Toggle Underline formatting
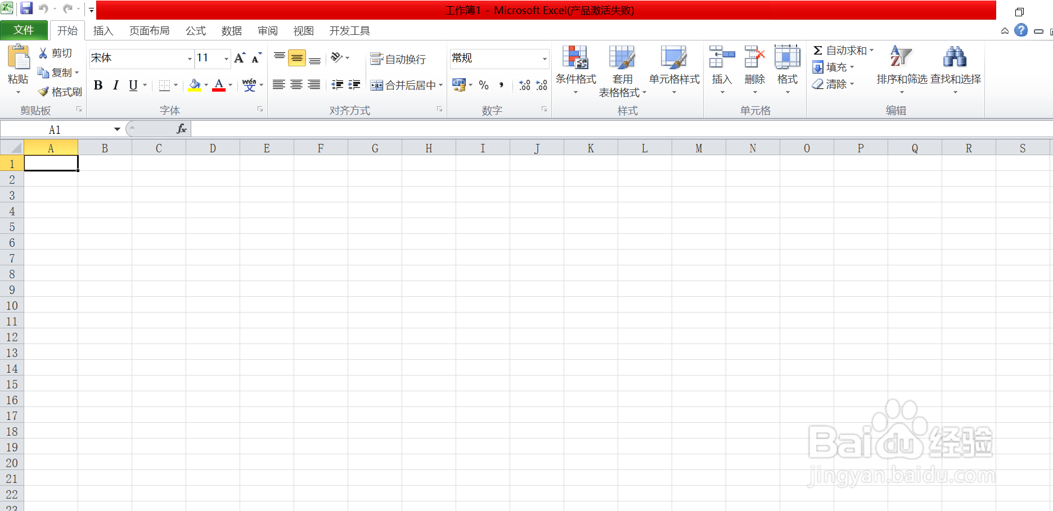1053x511 pixels. (x=133, y=85)
